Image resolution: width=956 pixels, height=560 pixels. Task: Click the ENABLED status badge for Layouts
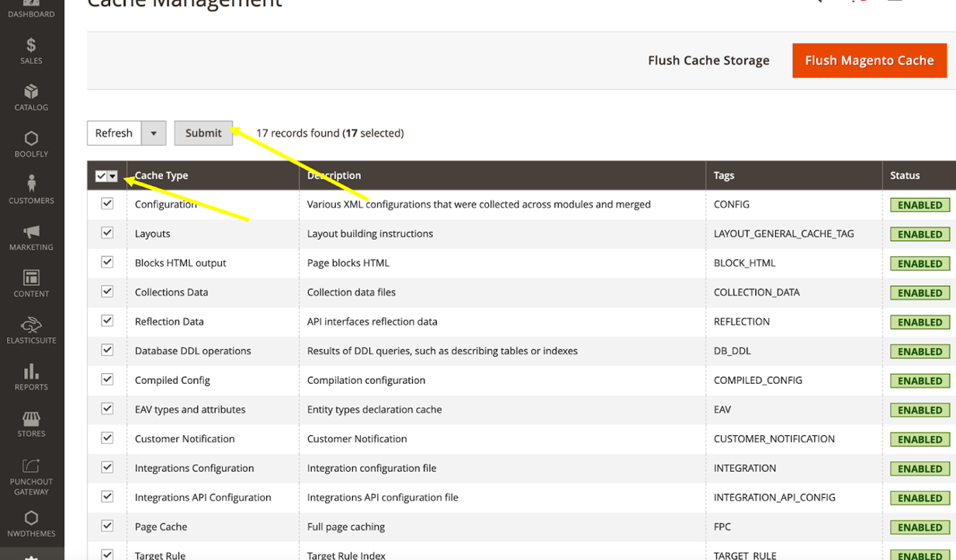[x=920, y=233]
